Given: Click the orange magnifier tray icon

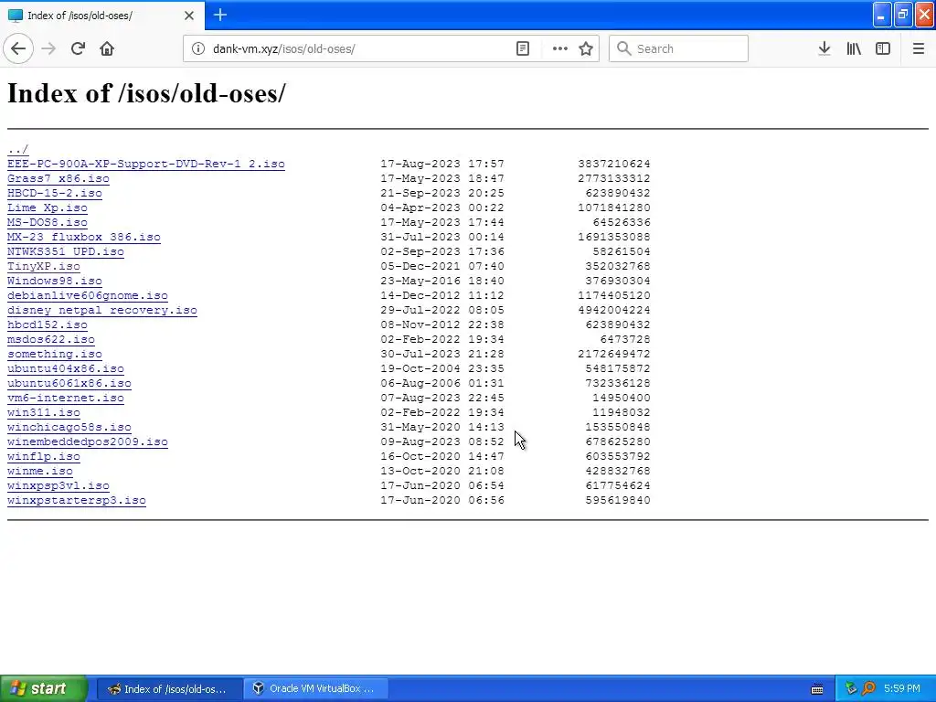Looking at the screenshot, I should (868, 689).
